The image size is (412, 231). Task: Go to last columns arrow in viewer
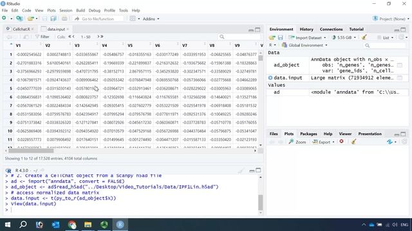pos(102,37)
